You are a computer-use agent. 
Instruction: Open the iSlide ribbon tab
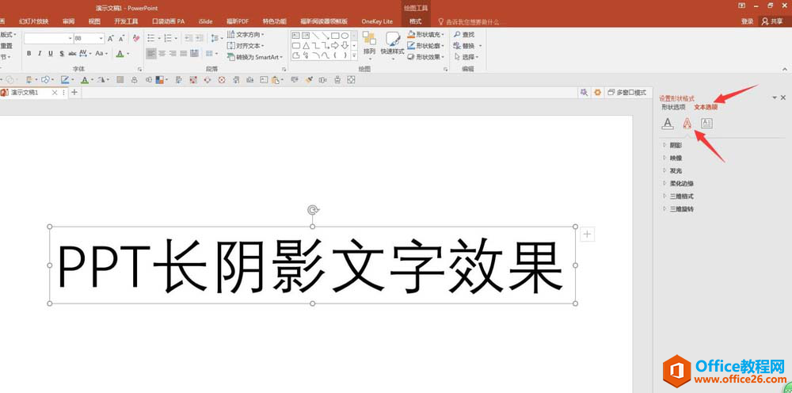pos(206,21)
